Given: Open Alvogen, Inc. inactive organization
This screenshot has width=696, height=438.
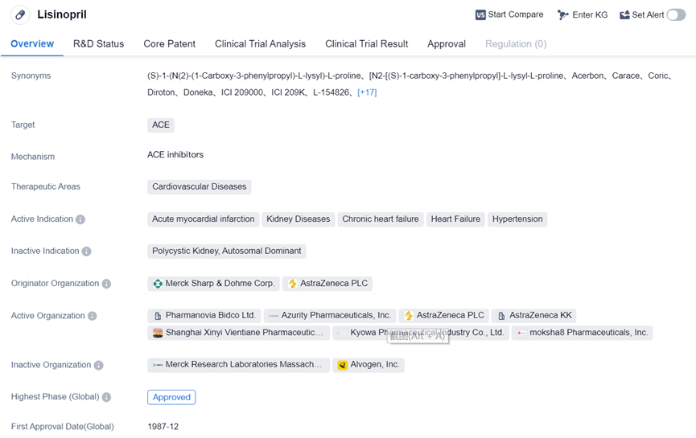Looking at the screenshot, I should (x=369, y=365).
